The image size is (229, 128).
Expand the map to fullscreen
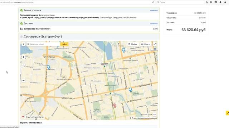point(155,44)
